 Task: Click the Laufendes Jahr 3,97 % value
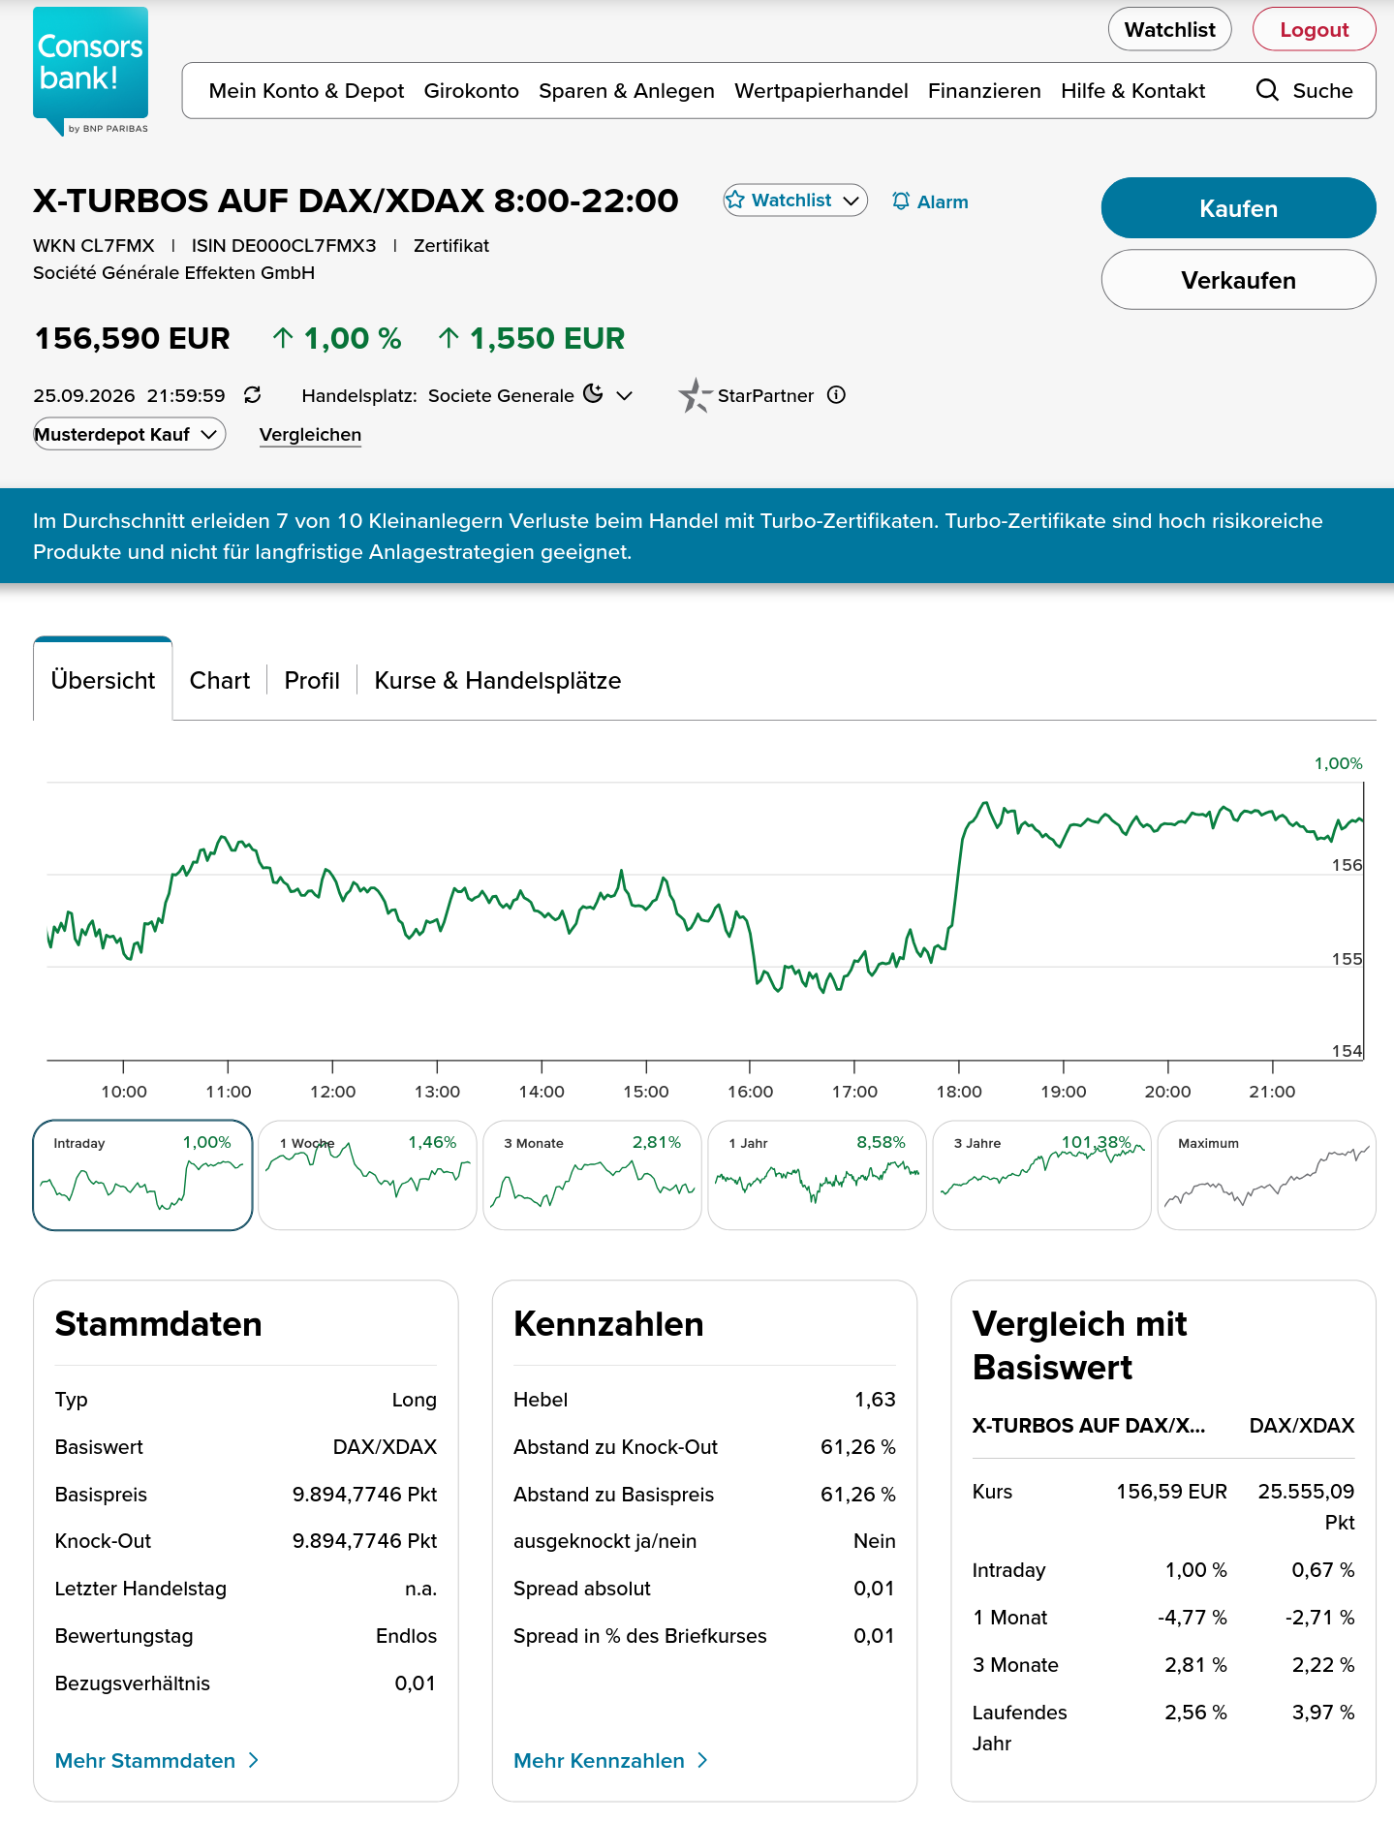coord(1322,1712)
